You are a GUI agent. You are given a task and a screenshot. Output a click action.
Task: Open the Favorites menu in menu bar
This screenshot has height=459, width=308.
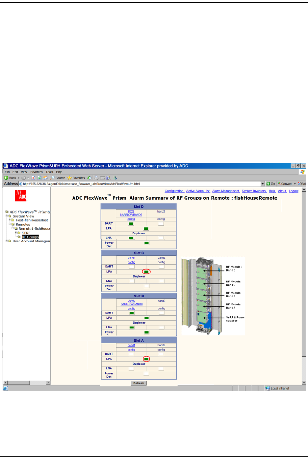point(37,172)
